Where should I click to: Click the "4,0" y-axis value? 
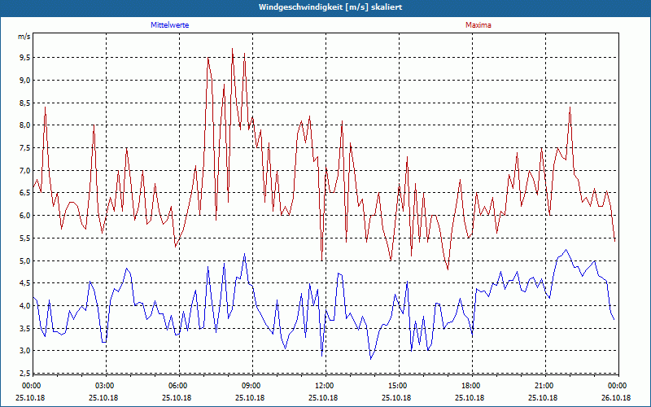point(25,306)
